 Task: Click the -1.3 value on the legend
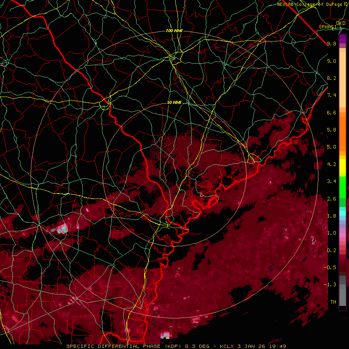[330, 285]
